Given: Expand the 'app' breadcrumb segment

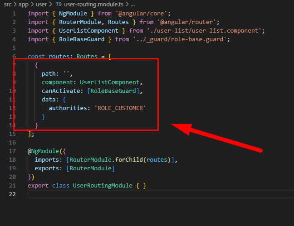Looking at the screenshot, I should 24,4.
